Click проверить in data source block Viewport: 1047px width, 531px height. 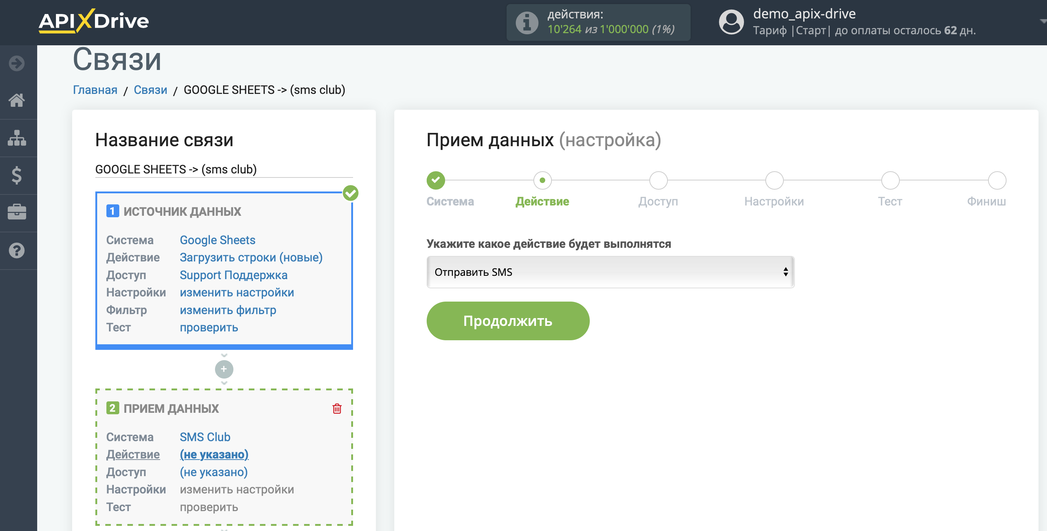(209, 327)
